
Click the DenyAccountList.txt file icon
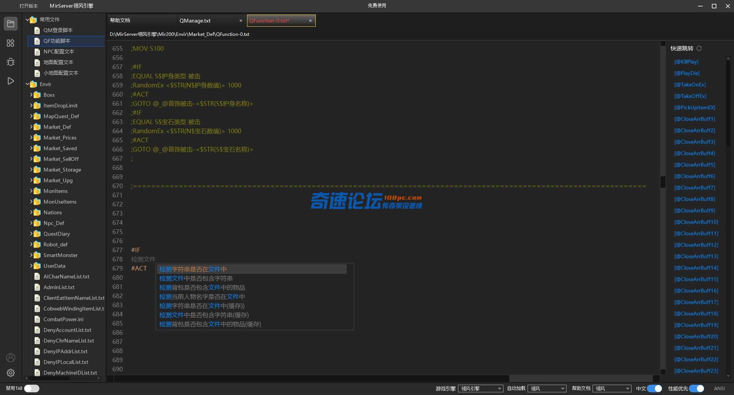tap(37, 330)
